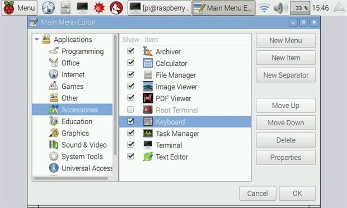Uncheck the Task Manager show checkbox
The width and height of the screenshot is (347, 208).
pyautogui.click(x=130, y=133)
